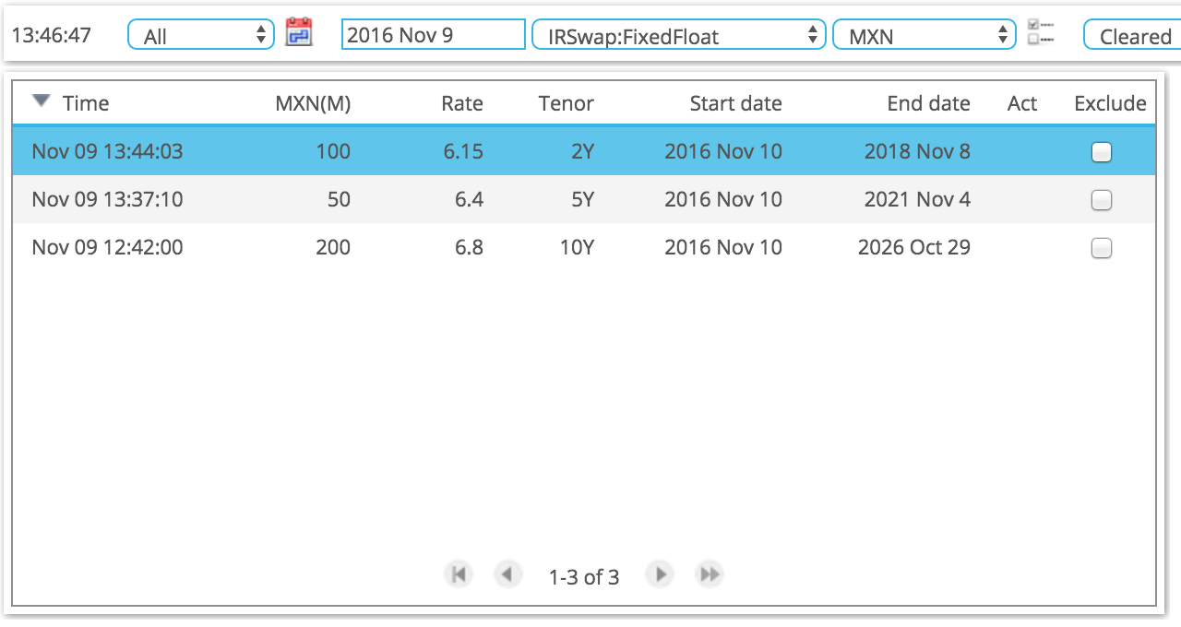The height and width of the screenshot is (627, 1181).
Task: Click the 6.4 rate cell
Action: pos(469,199)
